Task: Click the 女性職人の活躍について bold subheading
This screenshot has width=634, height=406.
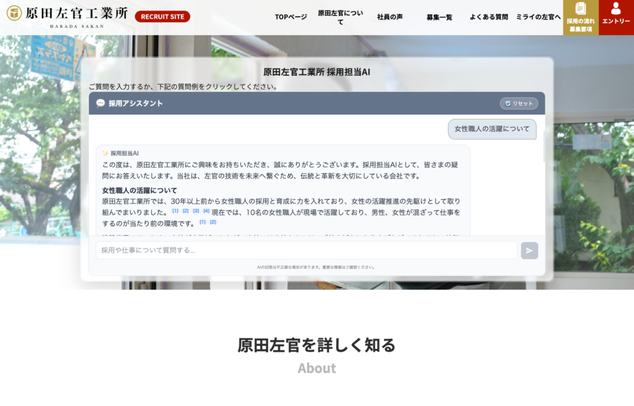Action: click(139, 191)
